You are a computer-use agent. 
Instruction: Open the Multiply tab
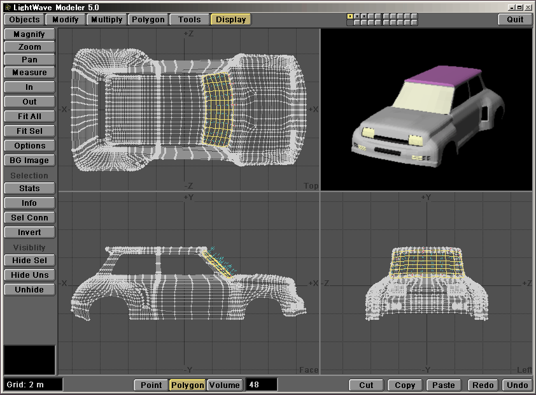[106, 19]
